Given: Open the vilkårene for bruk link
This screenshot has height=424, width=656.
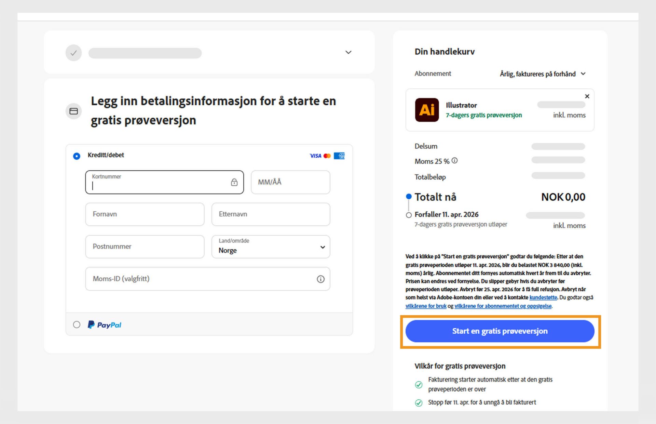Looking at the screenshot, I should pyautogui.click(x=426, y=306).
